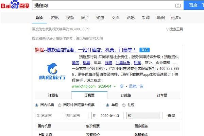Switch to the 采购 search tab
The image size is (204, 136).
click(146, 18)
